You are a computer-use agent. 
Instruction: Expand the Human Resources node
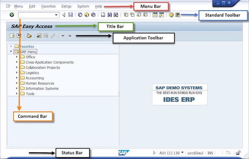coord(17,83)
